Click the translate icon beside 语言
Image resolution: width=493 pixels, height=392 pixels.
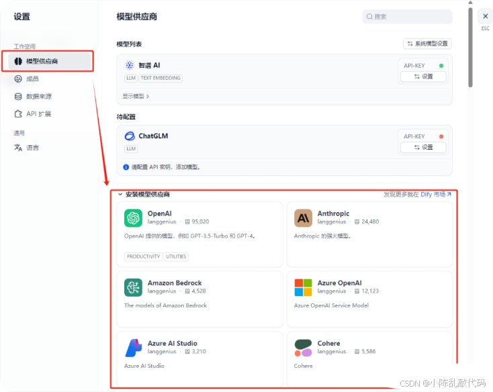18,147
